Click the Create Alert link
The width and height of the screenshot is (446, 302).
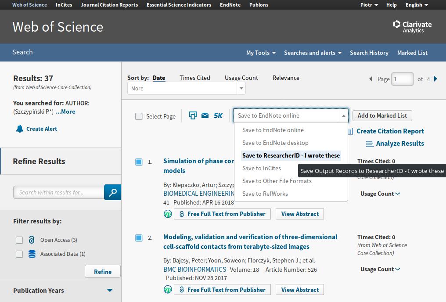coord(42,129)
